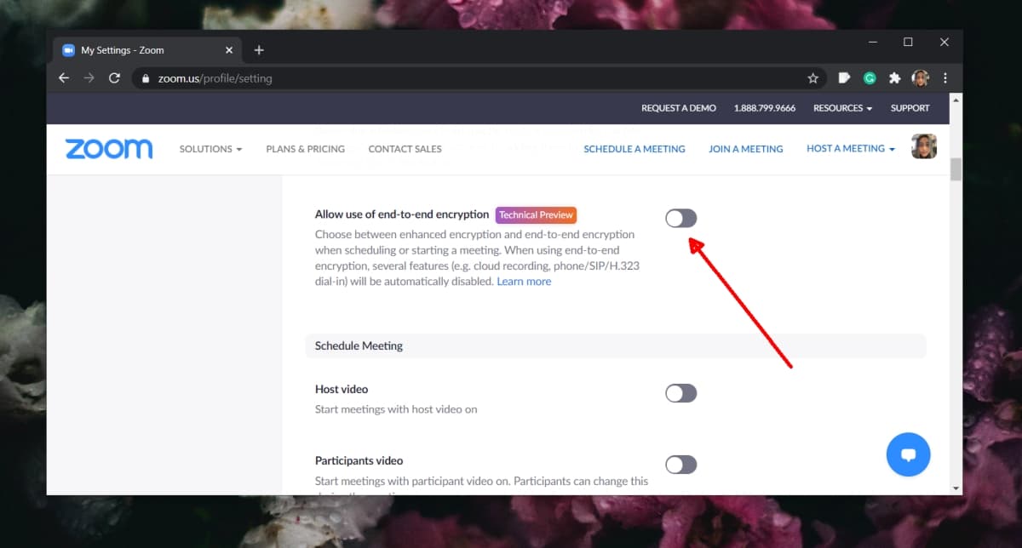1022x548 pixels.
Task: Click the Zoom logo in header
Action: point(109,149)
